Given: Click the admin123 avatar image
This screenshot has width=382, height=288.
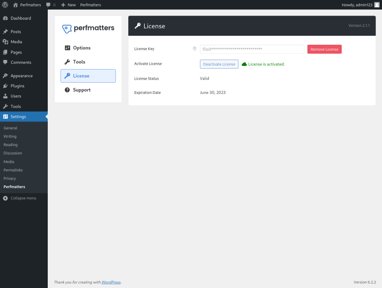Looking at the screenshot, I should 377,5.
